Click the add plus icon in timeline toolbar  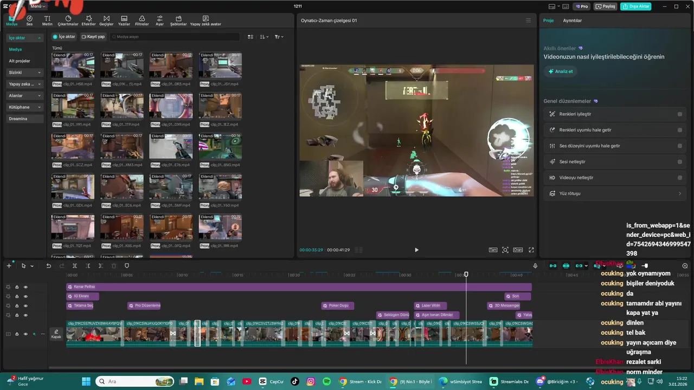tap(9, 265)
